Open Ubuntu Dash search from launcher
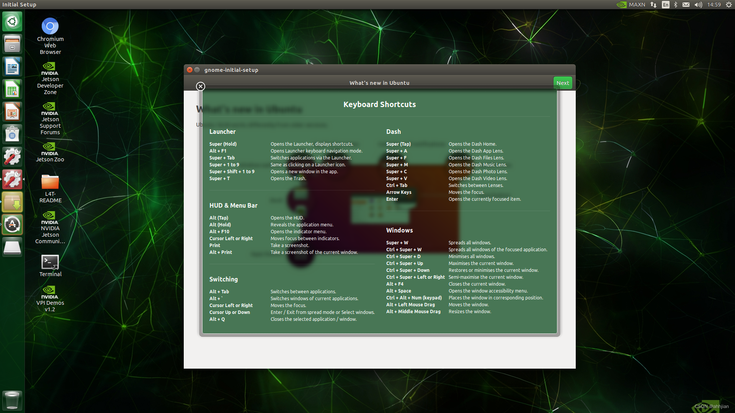Viewport: 735px width, 413px height. [12, 21]
